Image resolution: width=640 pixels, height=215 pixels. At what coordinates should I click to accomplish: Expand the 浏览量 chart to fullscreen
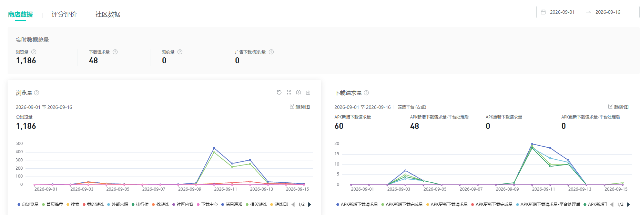[289, 92]
